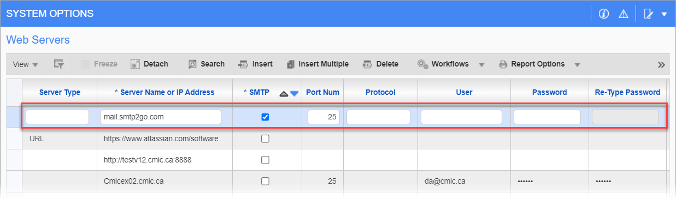Screen dimensions: 676x199
Task: Open Query by Example filter icon
Action: point(59,64)
